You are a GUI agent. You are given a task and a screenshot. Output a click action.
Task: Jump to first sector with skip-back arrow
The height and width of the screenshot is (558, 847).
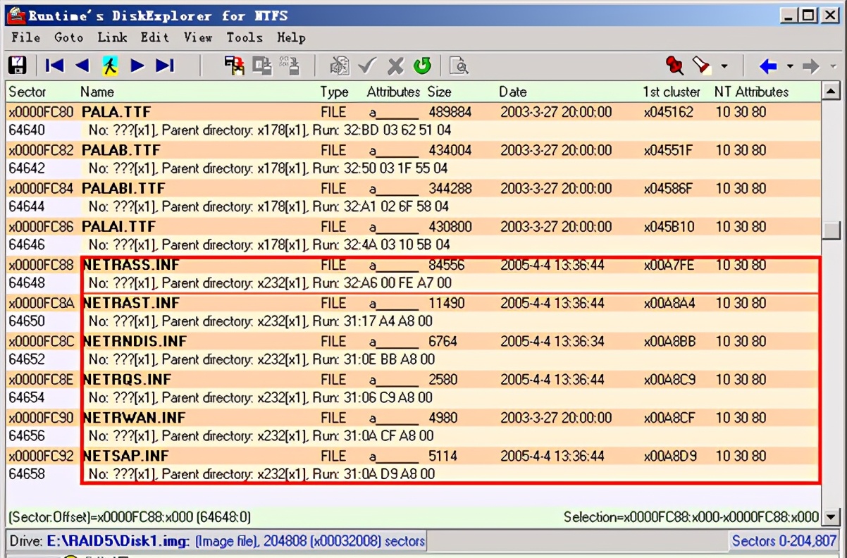click(x=54, y=66)
